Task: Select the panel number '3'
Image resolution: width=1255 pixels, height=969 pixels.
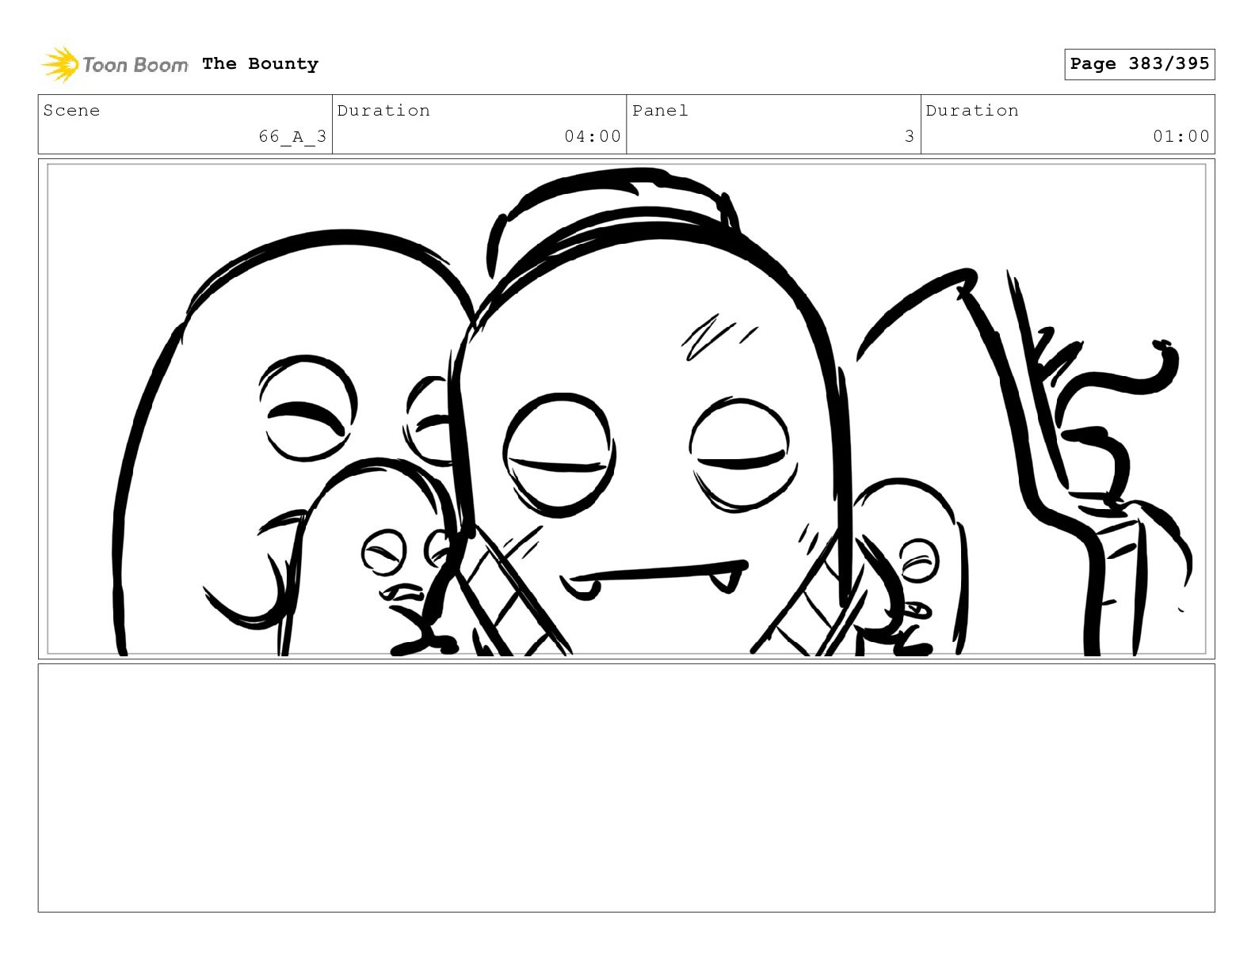Action: pyautogui.click(x=910, y=136)
